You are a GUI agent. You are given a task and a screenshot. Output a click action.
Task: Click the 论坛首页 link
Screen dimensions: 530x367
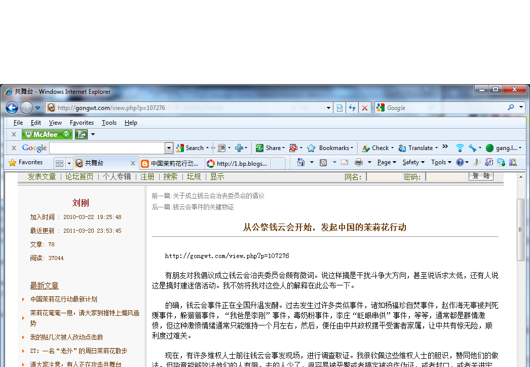[80, 176]
